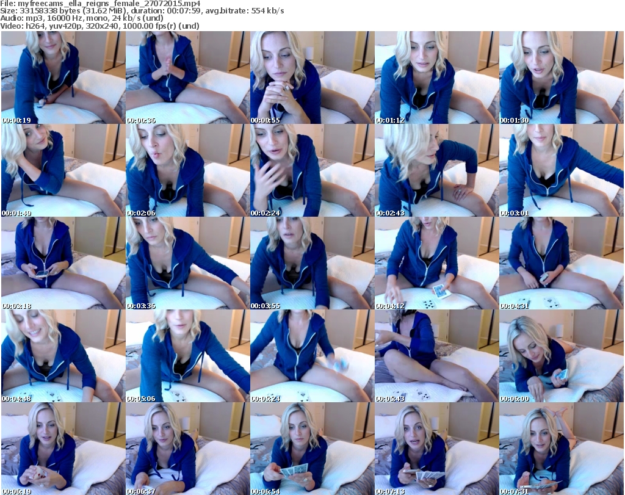Select the thumbnail stamped 00:04:31
This screenshot has width=625, height=495.
coord(562,264)
